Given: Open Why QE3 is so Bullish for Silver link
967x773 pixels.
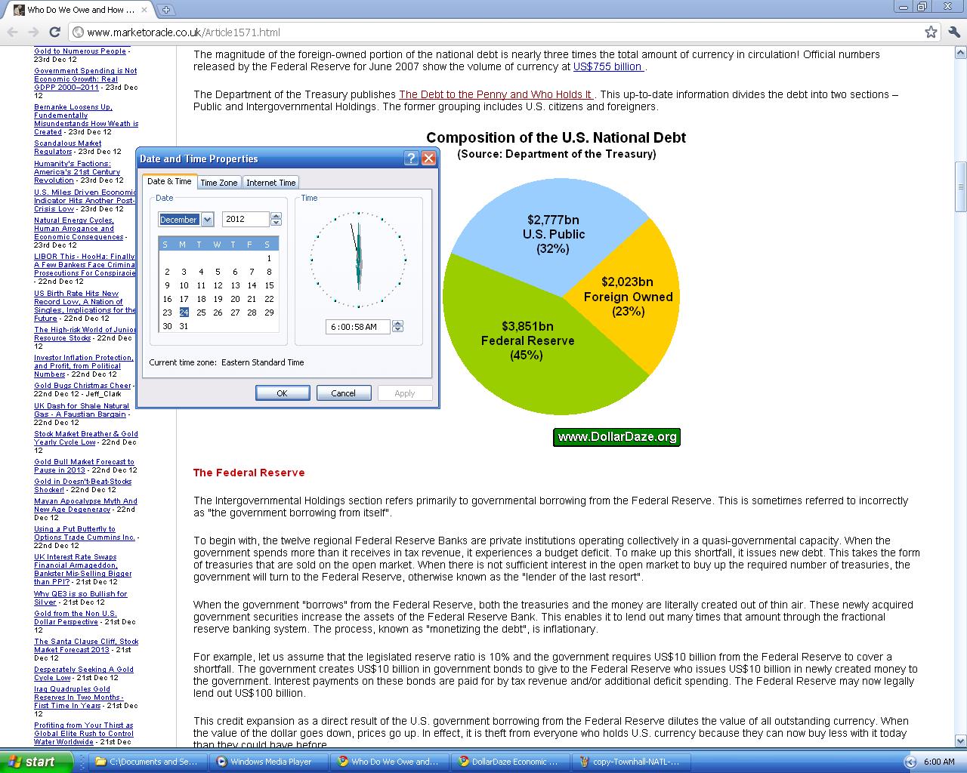Looking at the screenshot, I should click(x=81, y=598).
